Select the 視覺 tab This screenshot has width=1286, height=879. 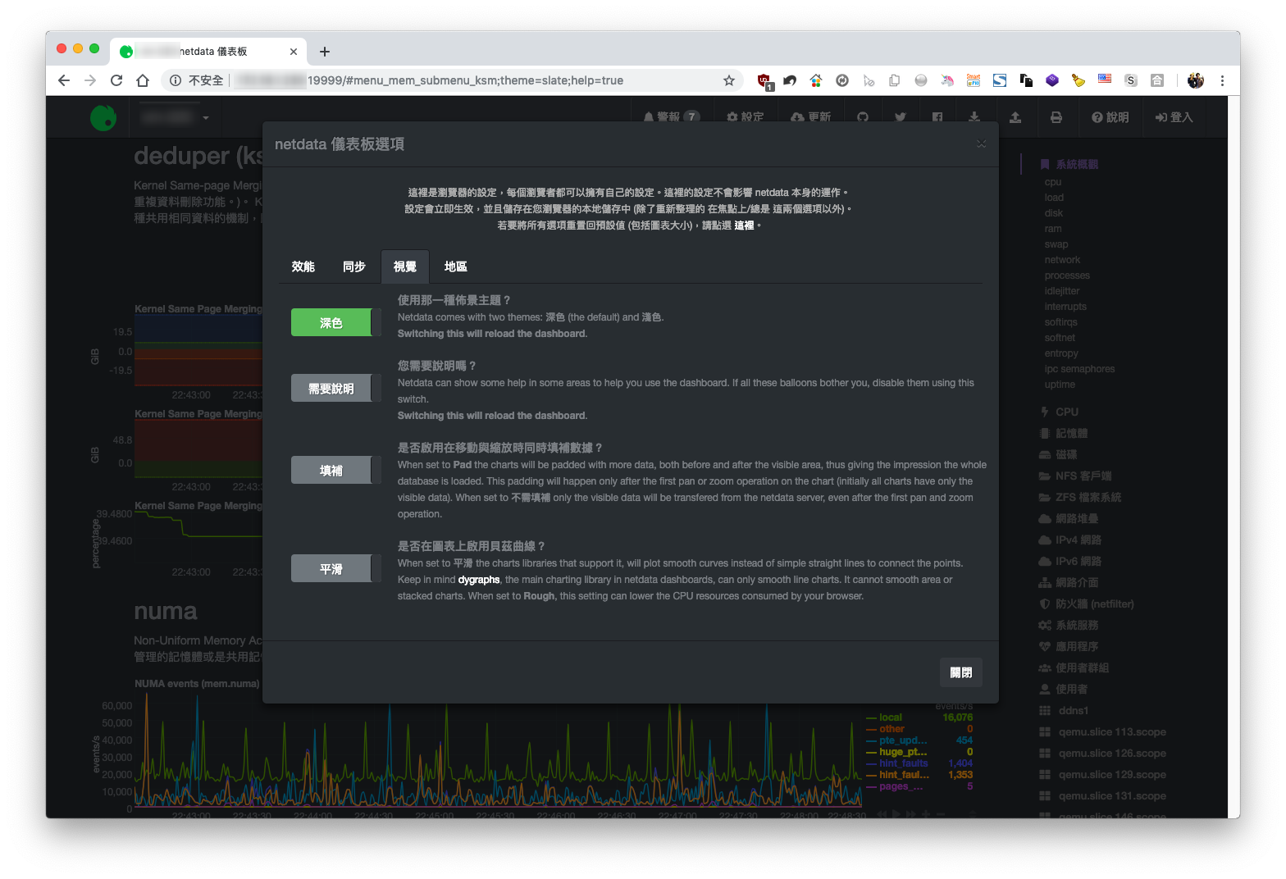pyautogui.click(x=405, y=266)
